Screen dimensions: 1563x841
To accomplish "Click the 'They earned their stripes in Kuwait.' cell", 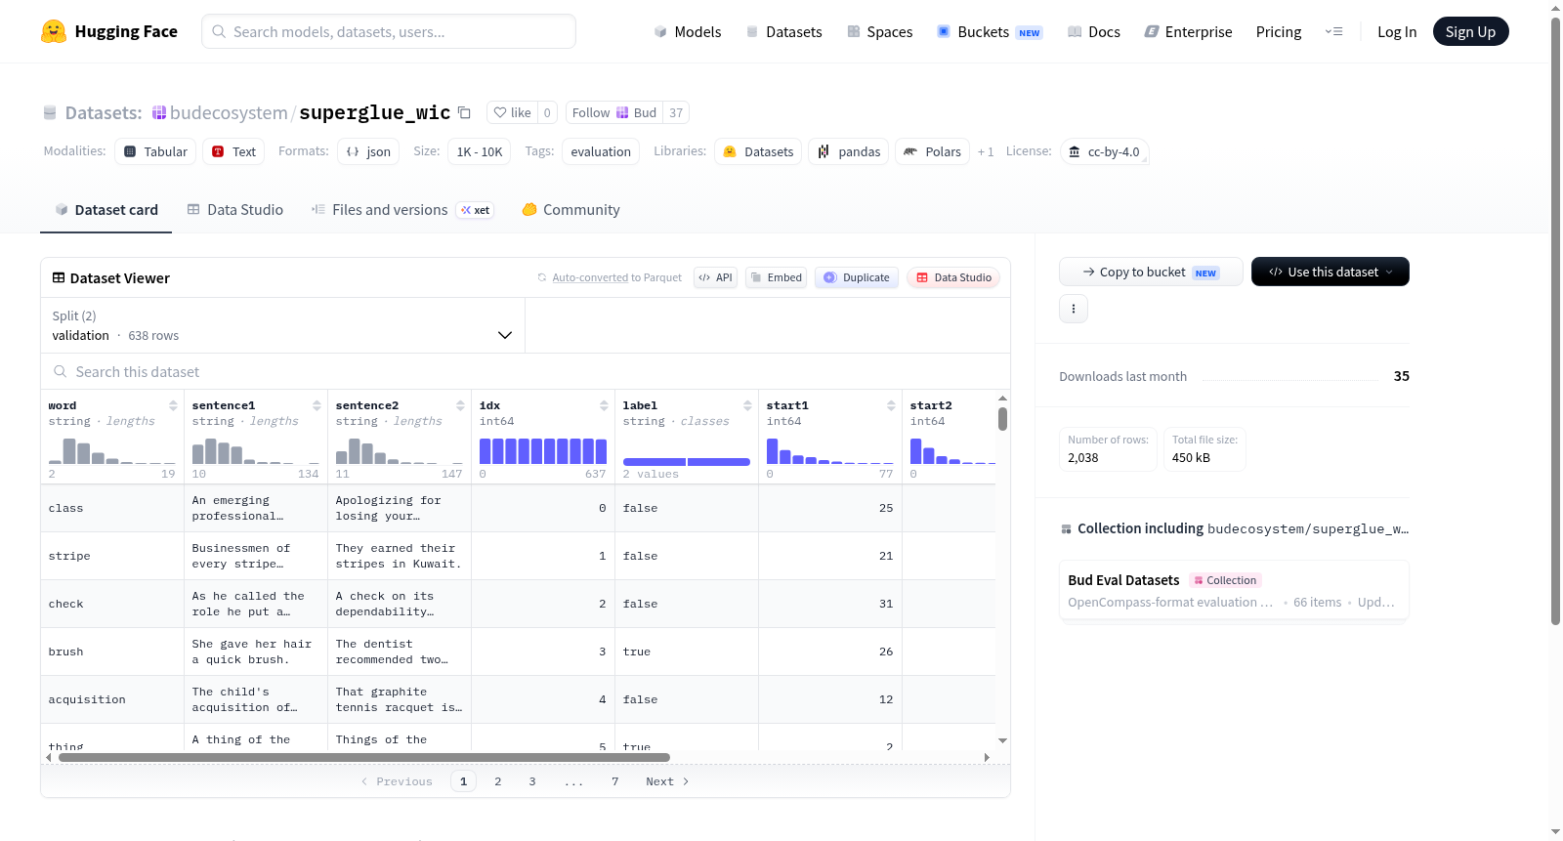I will pyautogui.click(x=400, y=556).
